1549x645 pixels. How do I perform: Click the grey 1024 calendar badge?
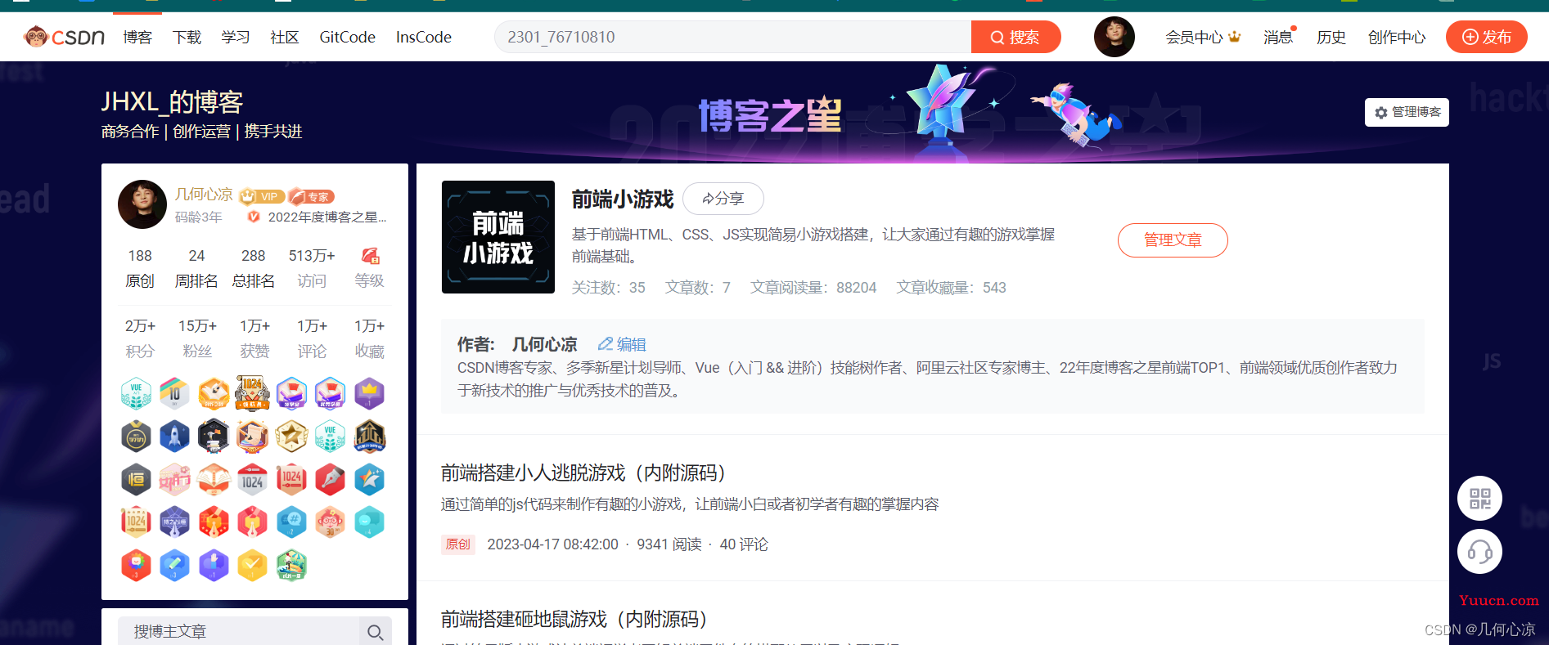tap(252, 479)
